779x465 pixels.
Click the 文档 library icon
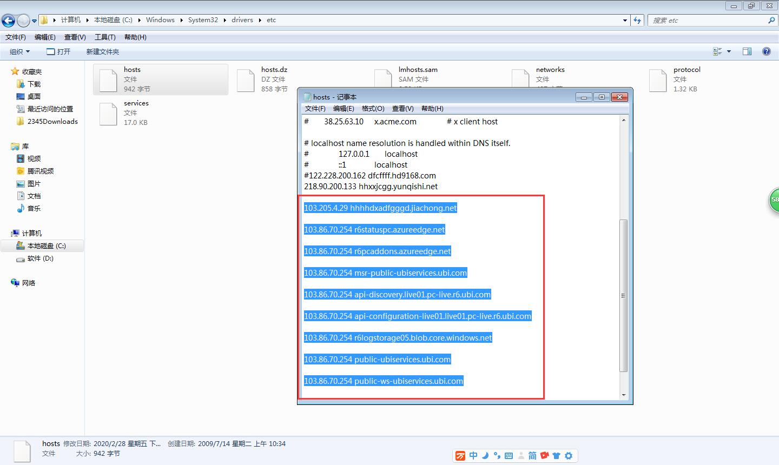point(21,196)
